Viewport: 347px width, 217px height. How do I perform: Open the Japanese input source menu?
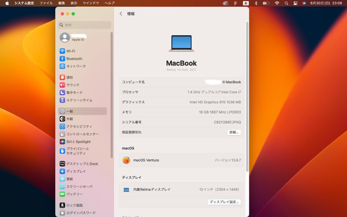click(x=246, y=3)
